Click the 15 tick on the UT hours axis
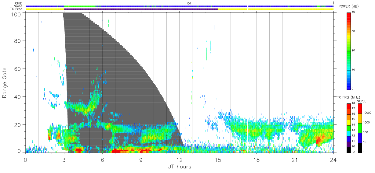The width and height of the screenshot is (375, 173). tap(218, 160)
